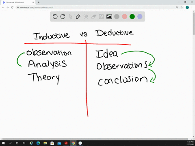Reload the whiteboard page
This screenshot has width=195, height=146.
coord(12,7)
